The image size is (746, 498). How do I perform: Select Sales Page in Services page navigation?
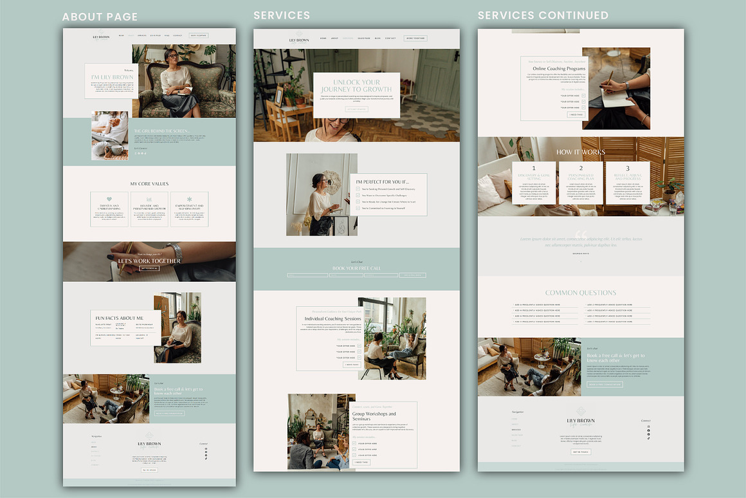click(x=363, y=39)
